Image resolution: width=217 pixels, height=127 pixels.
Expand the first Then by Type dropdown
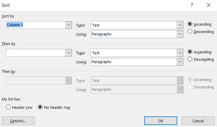coord(180,53)
